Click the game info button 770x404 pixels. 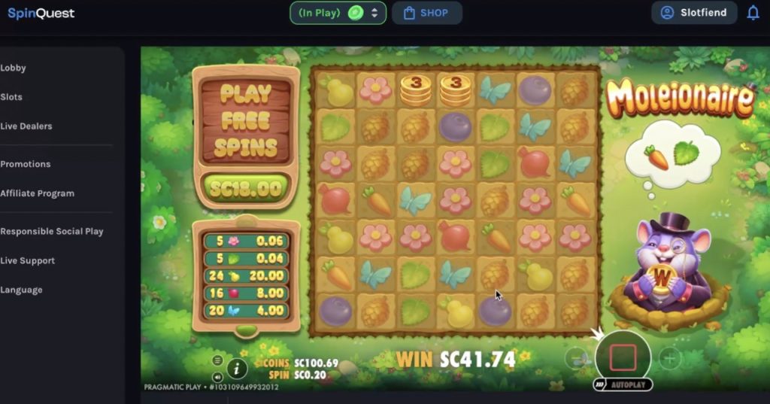(237, 368)
